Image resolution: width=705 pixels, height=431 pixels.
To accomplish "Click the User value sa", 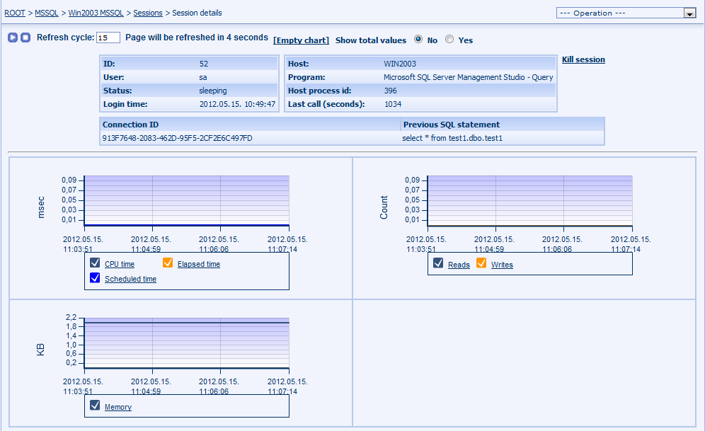I will click(x=203, y=77).
